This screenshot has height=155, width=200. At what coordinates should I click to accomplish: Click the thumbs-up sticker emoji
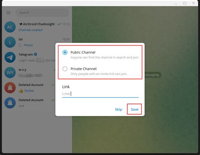point(21,91)
